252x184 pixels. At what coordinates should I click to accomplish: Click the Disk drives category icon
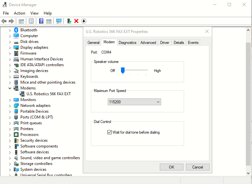(x=16, y=42)
